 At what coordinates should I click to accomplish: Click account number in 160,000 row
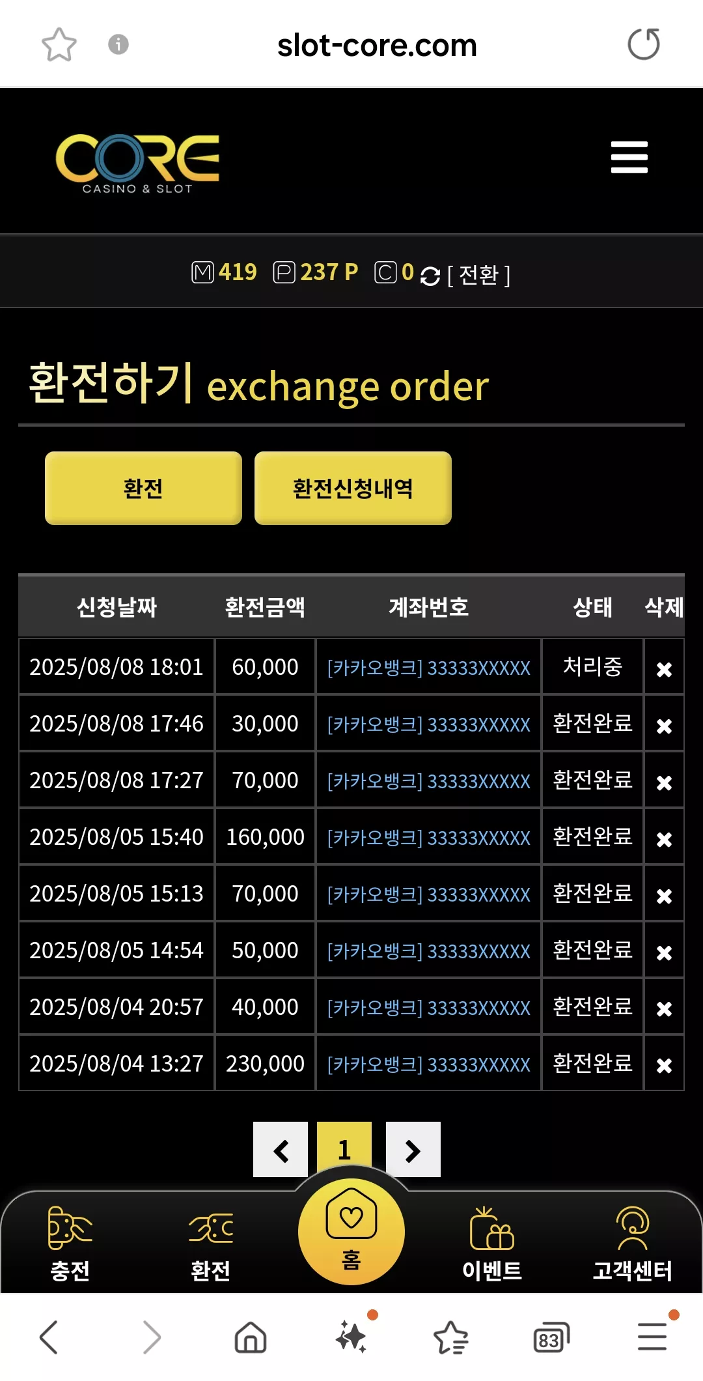tap(429, 838)
